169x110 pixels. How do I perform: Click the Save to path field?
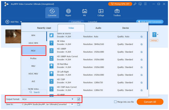[45, 104]
